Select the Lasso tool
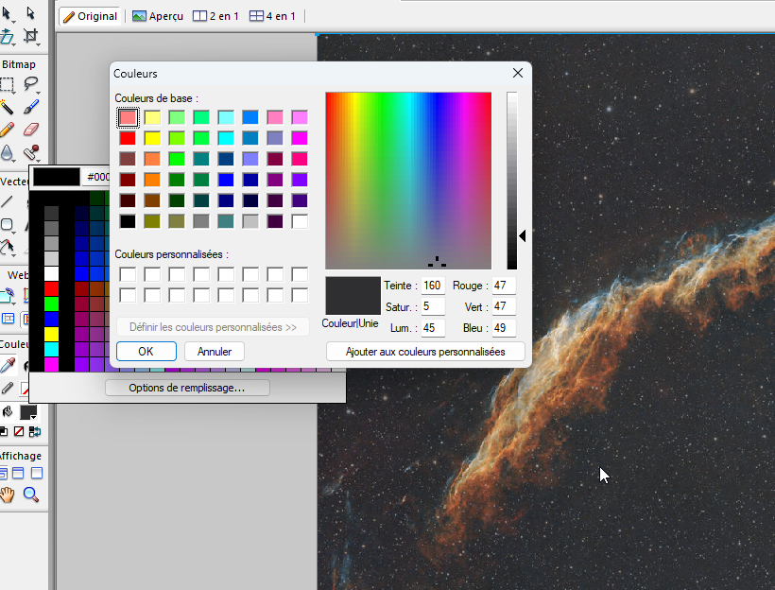Image resolution: width=775 pixels, height=590 pixels. [x=30, y=84]
